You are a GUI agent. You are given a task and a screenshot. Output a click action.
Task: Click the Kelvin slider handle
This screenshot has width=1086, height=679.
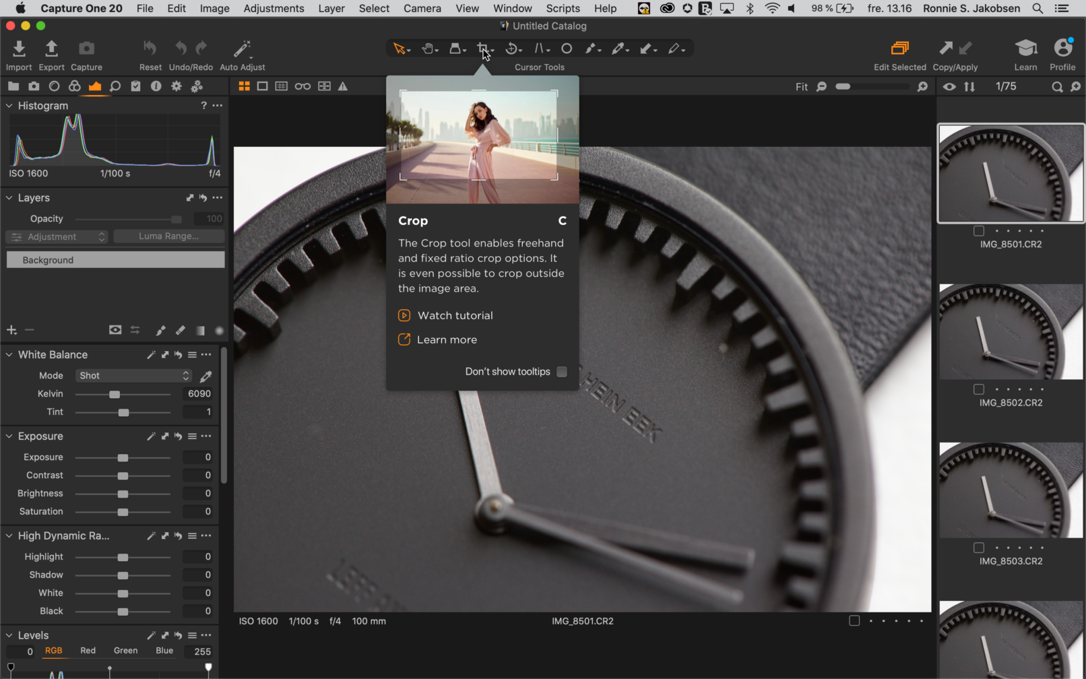(115, 394)
